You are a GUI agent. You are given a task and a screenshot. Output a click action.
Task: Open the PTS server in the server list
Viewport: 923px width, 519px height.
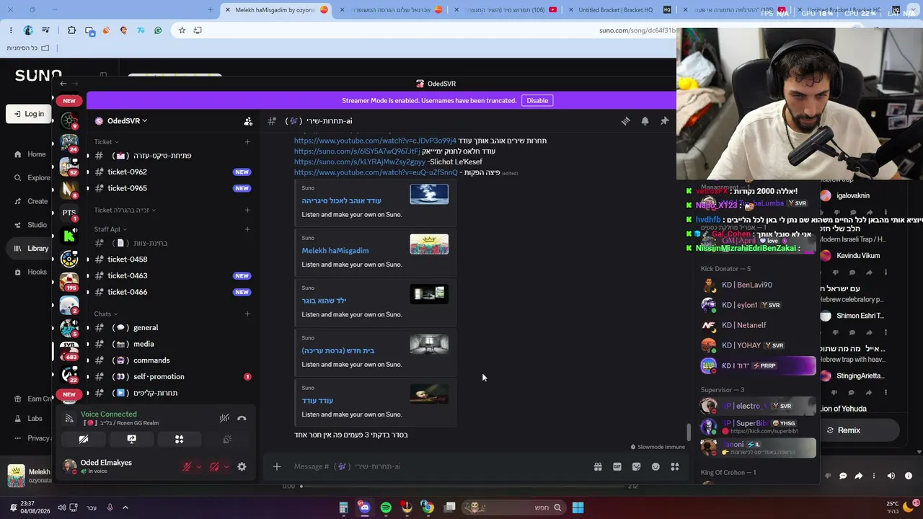(69, 213)
